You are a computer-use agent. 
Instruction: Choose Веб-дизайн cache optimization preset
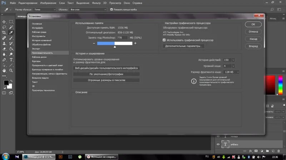tap(106, 68)
